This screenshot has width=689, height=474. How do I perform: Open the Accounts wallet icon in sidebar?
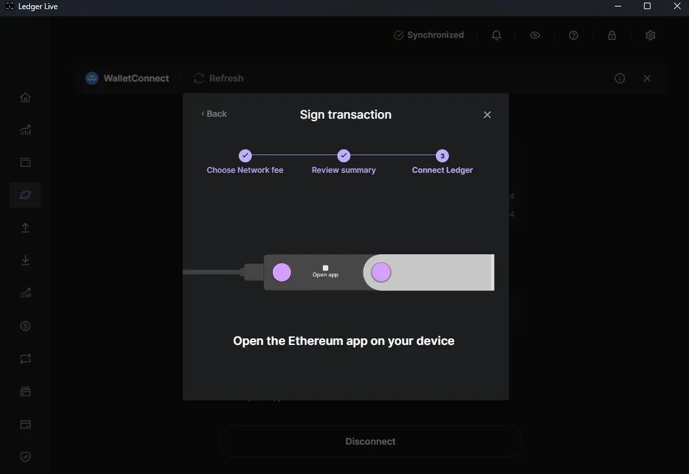[x=25, y=162]
